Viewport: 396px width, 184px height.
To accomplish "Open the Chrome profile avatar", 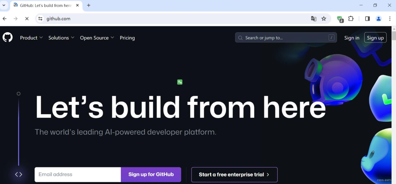I will (x=379, y=19).
